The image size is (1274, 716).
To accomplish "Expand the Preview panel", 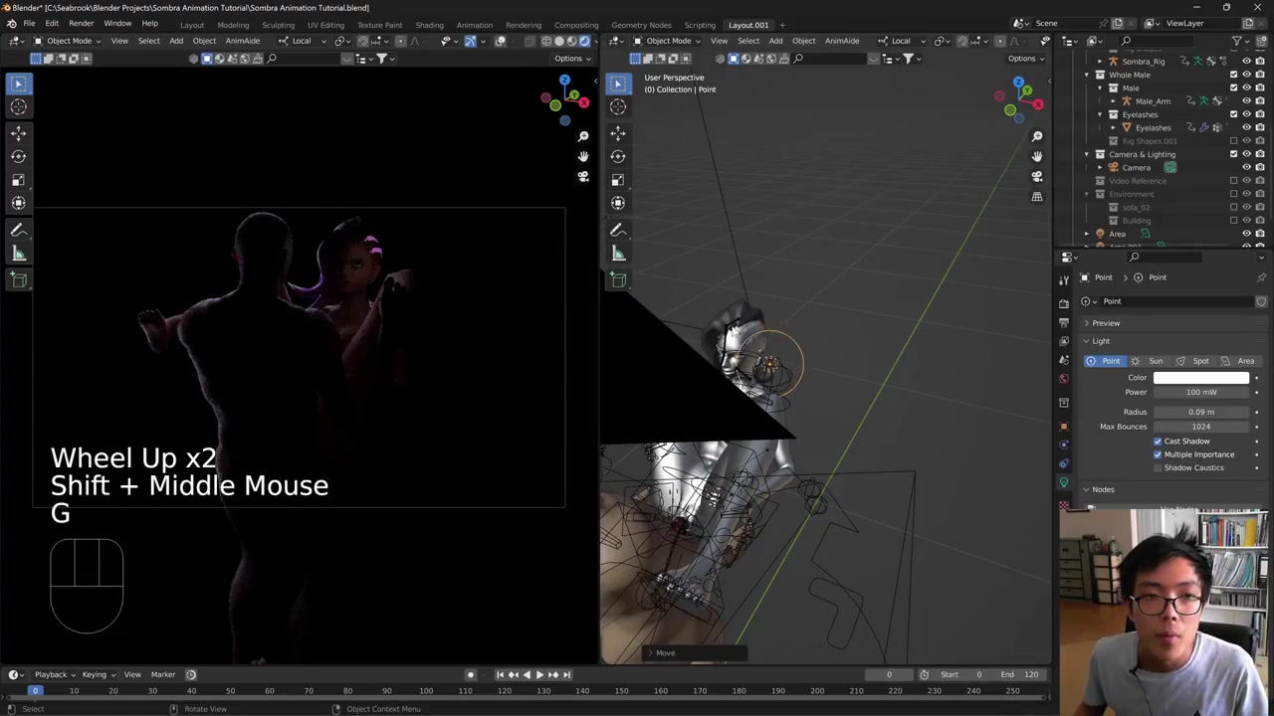I will click(x=1105, y=323).
